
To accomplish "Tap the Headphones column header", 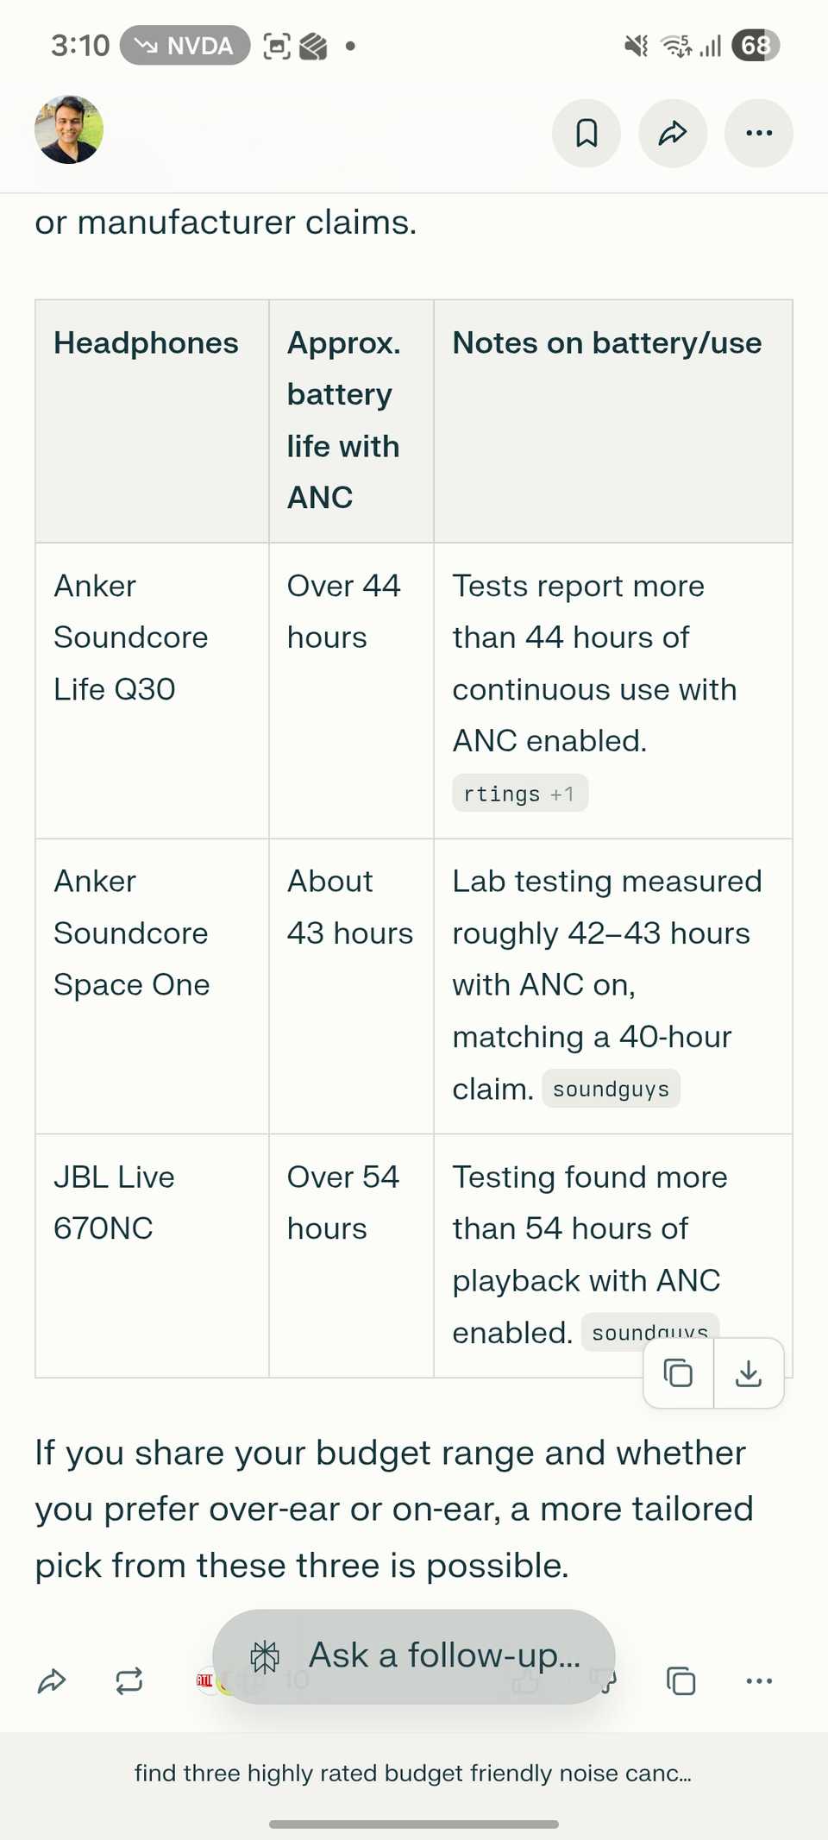I will (146, 343).
